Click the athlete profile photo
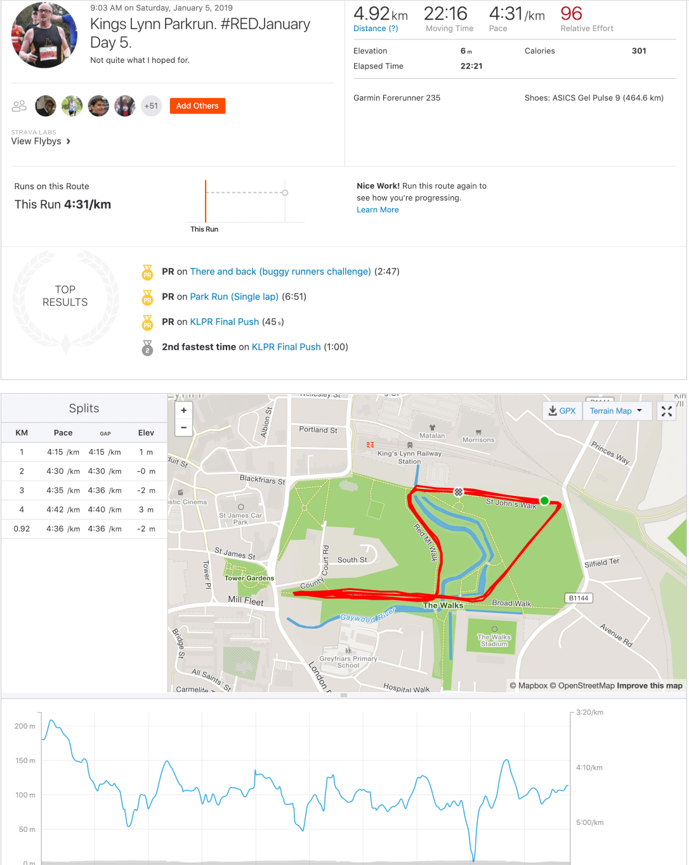689x865 pixels. pos(44,36)
